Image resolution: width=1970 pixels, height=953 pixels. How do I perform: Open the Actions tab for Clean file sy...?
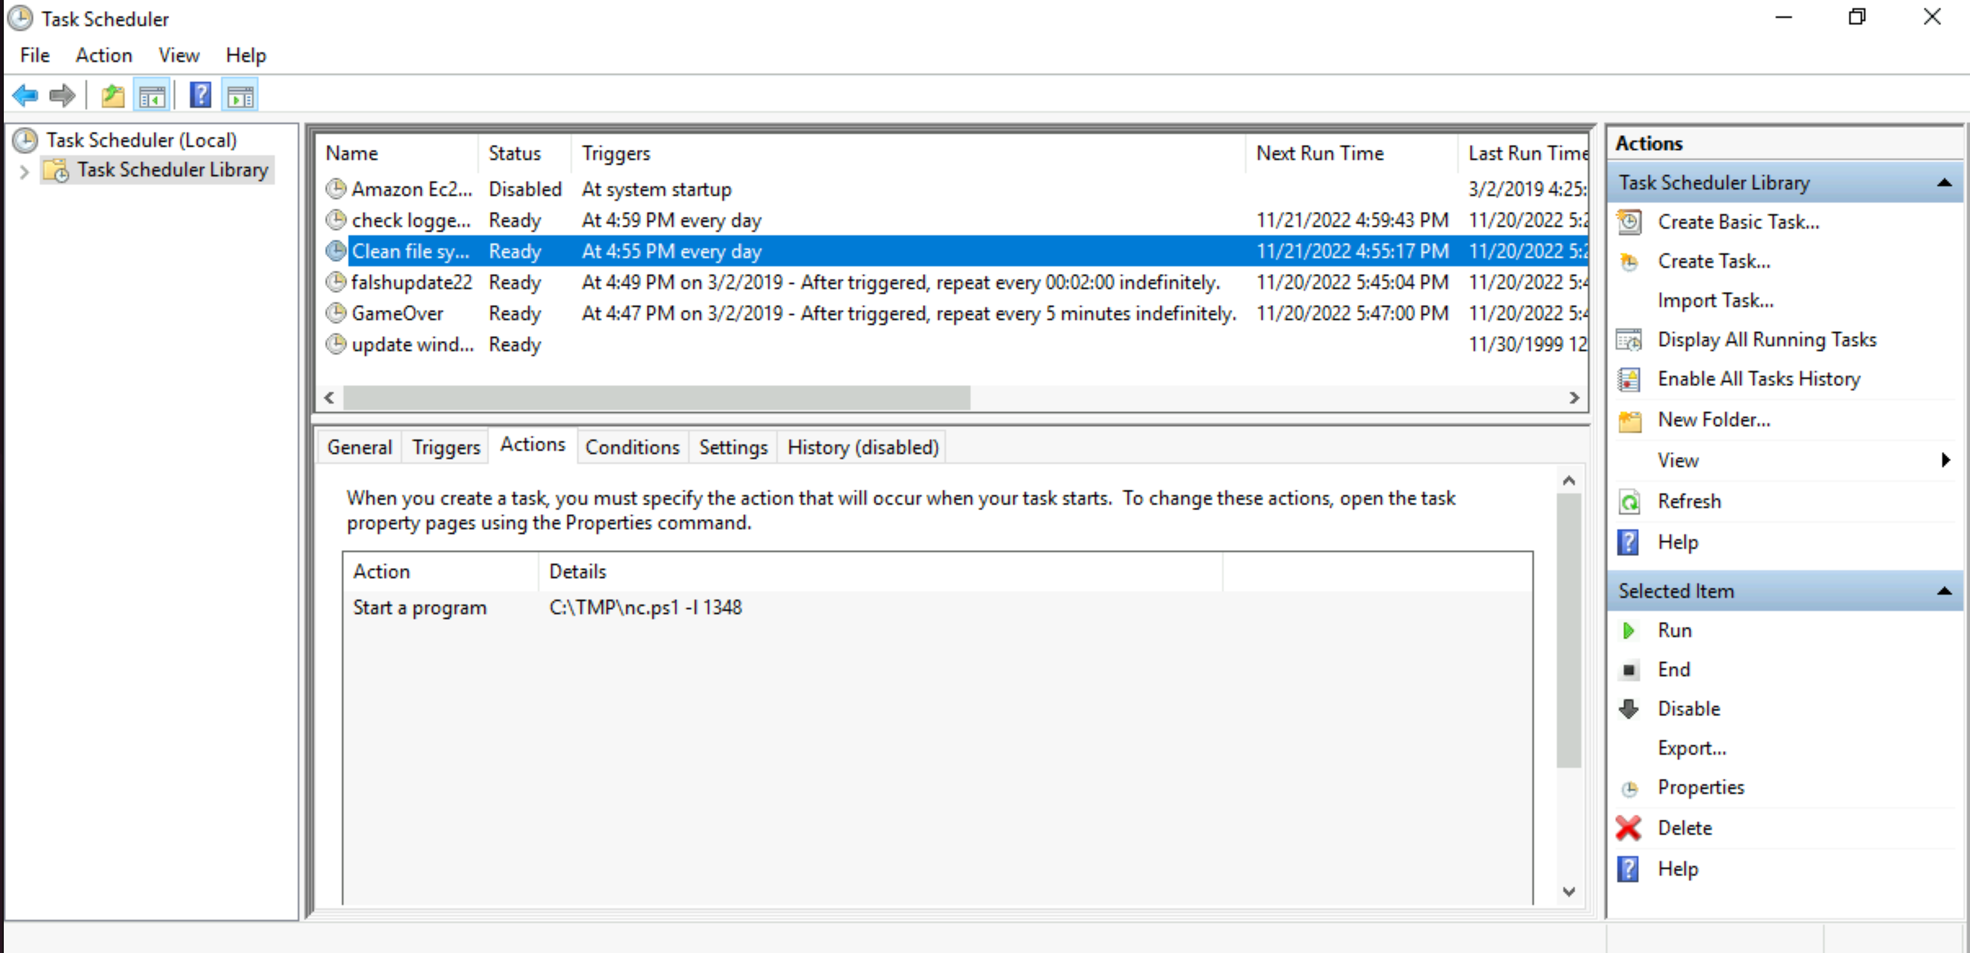click(x=531, y=447)
